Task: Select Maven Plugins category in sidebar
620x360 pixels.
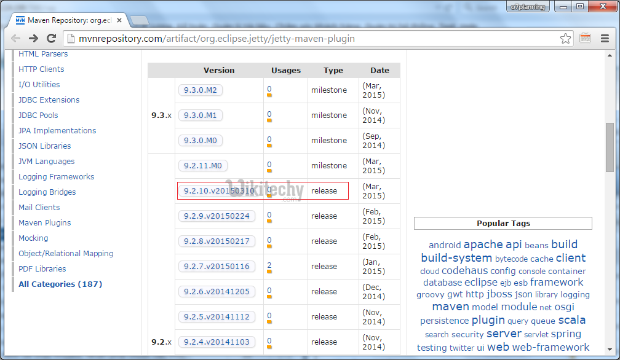Action: (x=44, y=223)
